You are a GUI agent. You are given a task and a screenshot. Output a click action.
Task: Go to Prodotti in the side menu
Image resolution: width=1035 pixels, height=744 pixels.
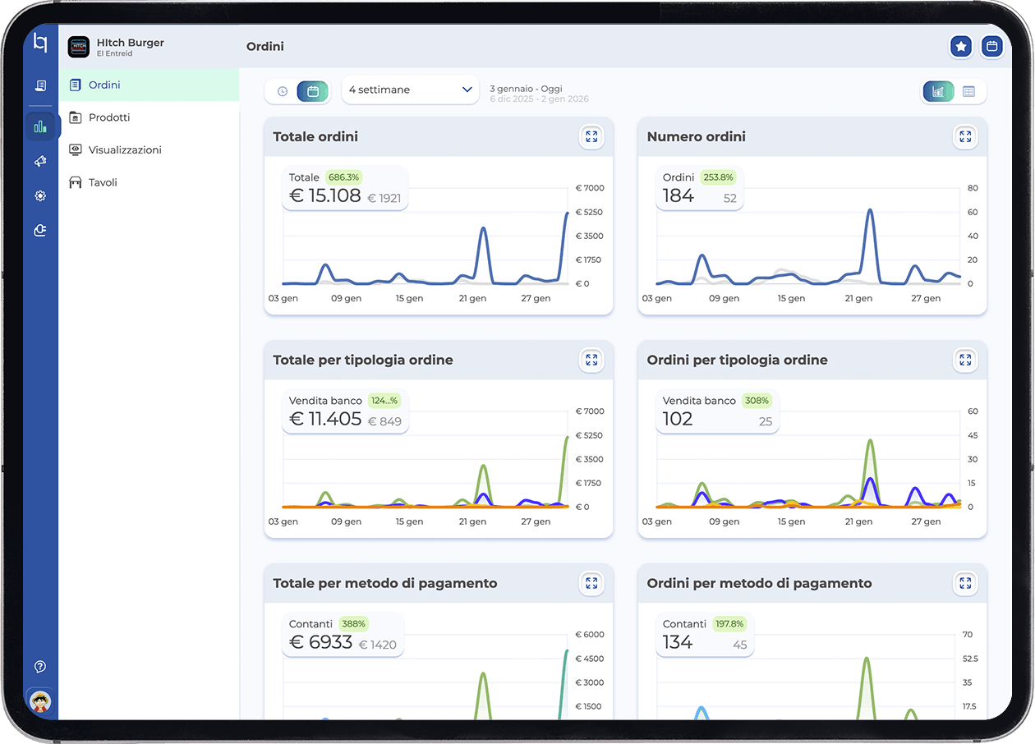coord(109,117)
